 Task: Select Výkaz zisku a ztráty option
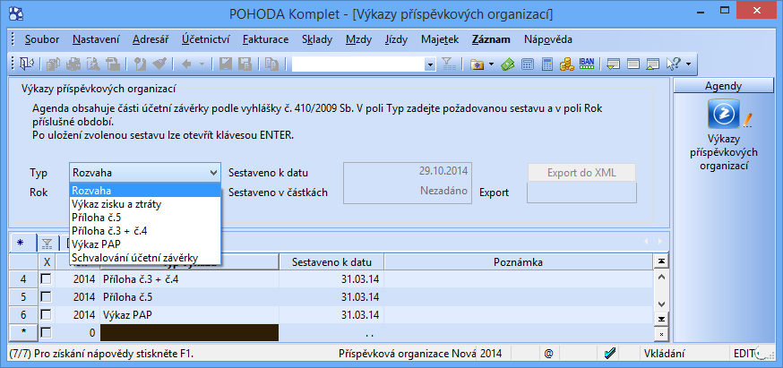coord(145,204)
